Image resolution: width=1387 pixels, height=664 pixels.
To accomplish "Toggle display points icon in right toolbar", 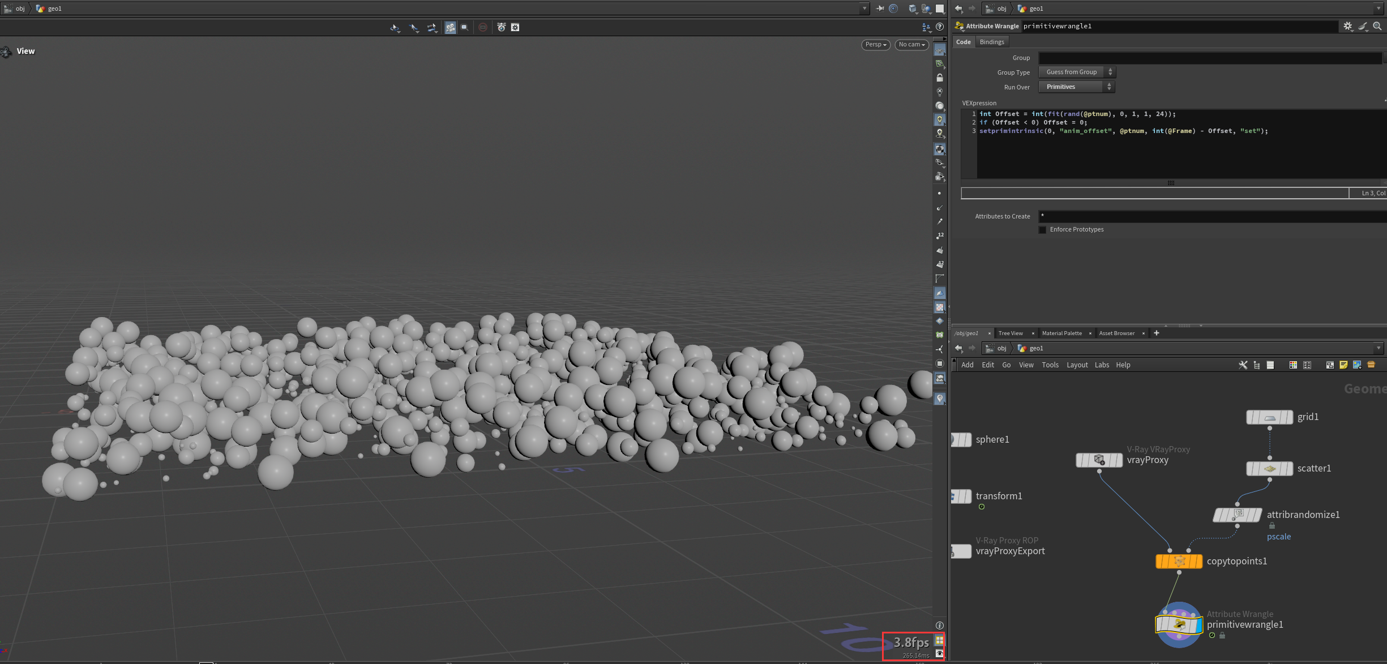I will [940, 194].
